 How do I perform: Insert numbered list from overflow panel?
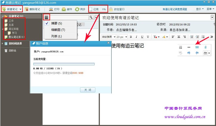click(181, 47)
